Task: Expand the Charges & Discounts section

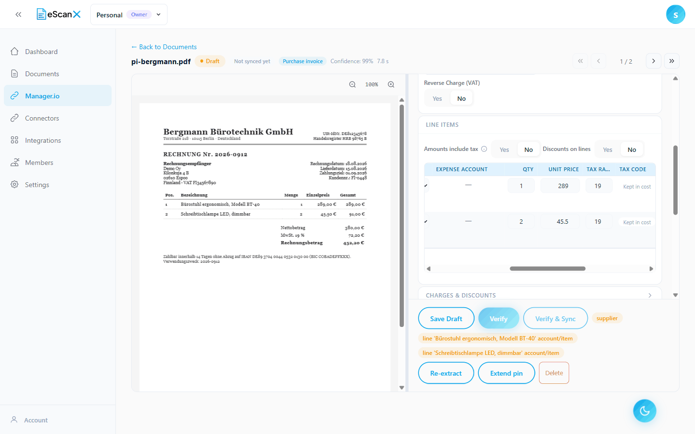Action: (x=540, y=295)
